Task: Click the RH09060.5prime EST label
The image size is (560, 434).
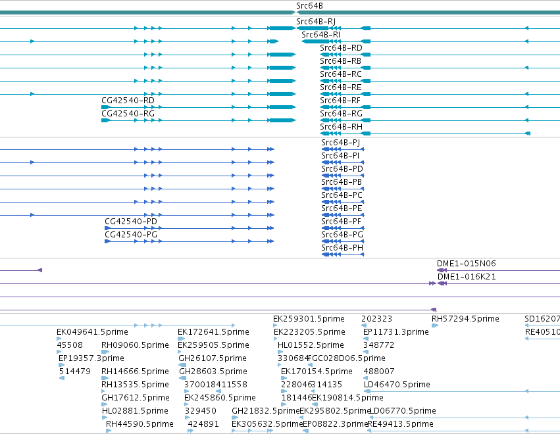Action: point(135,345)
